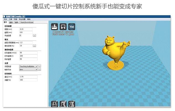
Task: Click the 打印材料 section heading
Action: coord(8,74)
